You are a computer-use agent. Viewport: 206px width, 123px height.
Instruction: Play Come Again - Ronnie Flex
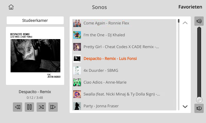pyautogui.click(x=124, y=23)
